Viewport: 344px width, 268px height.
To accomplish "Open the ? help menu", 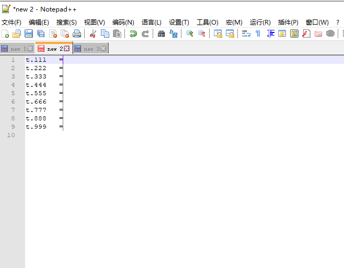I will click(x=337, y=23).
